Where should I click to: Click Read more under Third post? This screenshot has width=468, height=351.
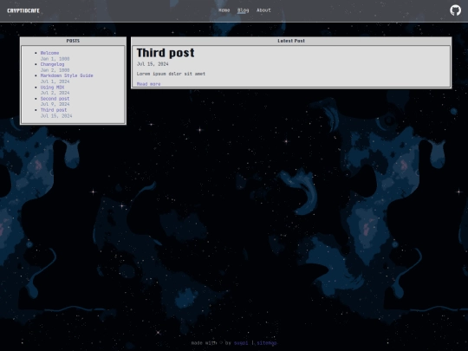click(x=148, y=84)
